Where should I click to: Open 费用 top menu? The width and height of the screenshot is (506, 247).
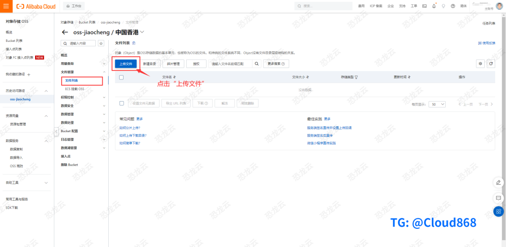pos(361,6)
